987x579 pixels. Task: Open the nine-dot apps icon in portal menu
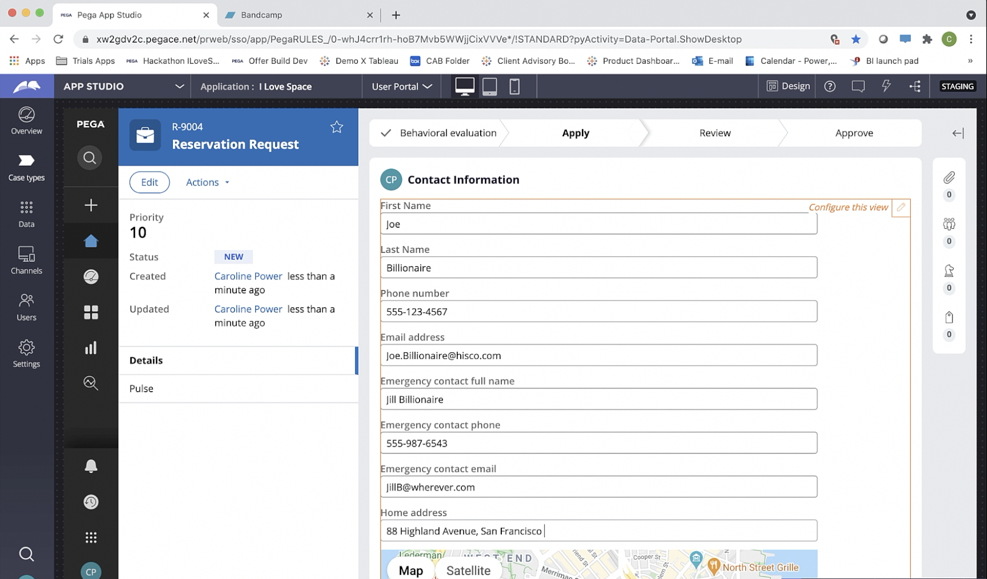point(91,537)
